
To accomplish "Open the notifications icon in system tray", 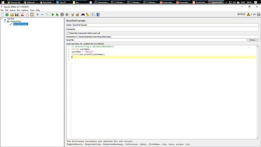I will click(x=256, y=2).
